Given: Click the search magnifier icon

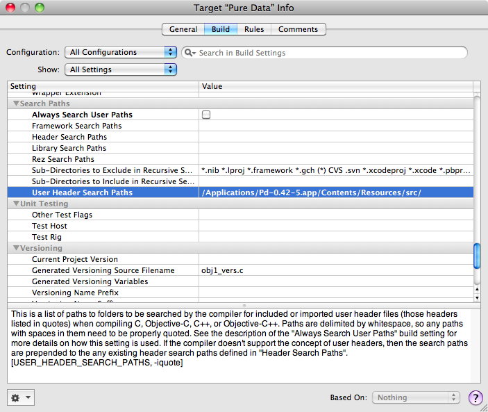Looking at the screenshot, I should click(x=189, y=53).
